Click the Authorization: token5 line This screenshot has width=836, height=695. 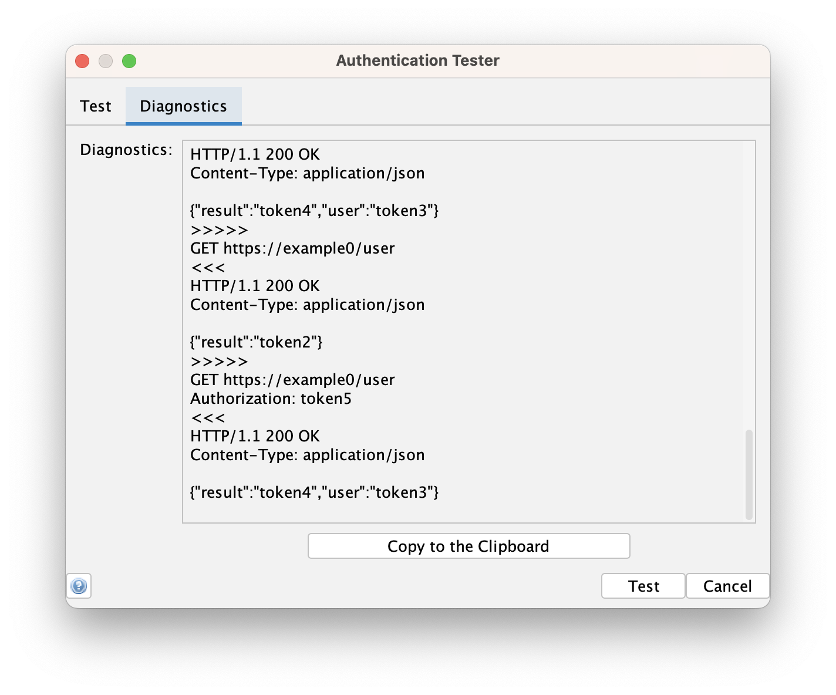tap(271, 399)
